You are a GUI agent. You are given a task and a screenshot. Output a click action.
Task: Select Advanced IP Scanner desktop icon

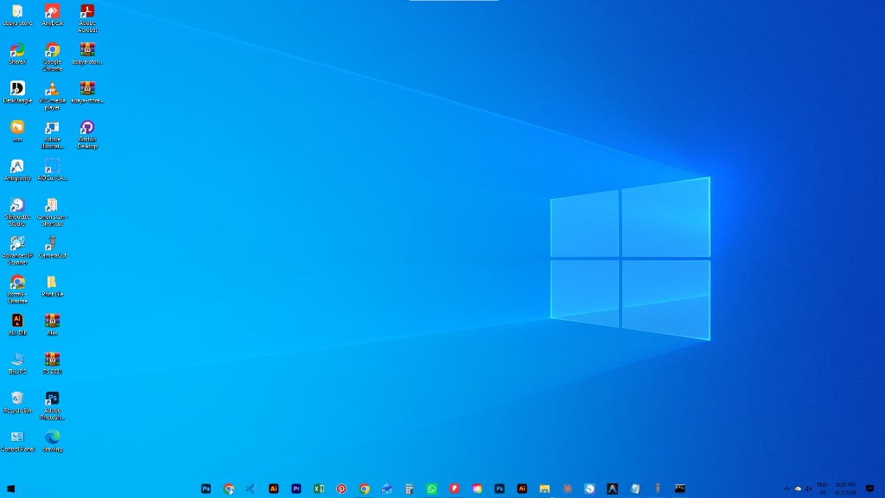(x=17, y=252)
